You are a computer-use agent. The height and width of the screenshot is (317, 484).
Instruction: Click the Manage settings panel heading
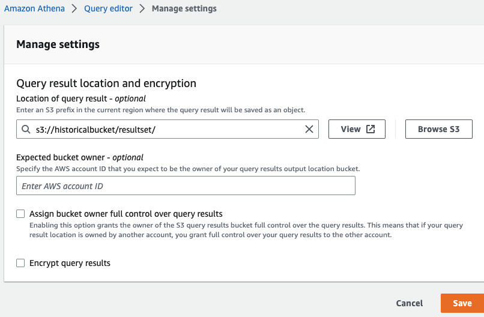pyautogui.click(x=58, y=44)
